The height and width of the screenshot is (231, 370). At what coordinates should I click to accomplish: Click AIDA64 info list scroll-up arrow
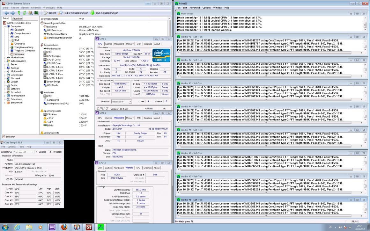[169, 18]
